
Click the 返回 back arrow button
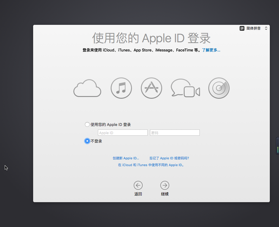tap(138, 185)
